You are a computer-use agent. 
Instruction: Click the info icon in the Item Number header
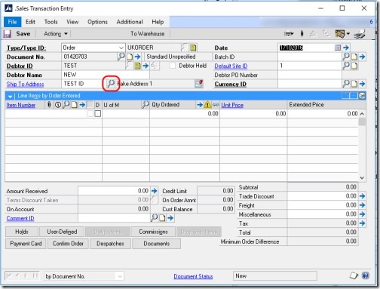58,105
